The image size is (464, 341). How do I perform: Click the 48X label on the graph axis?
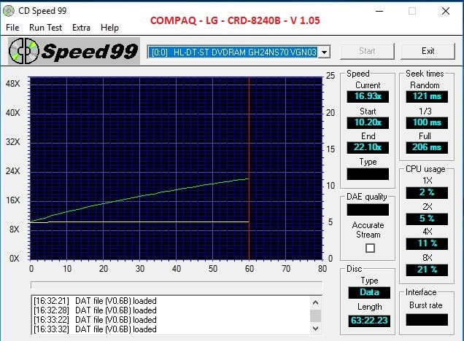coord(12,84)
